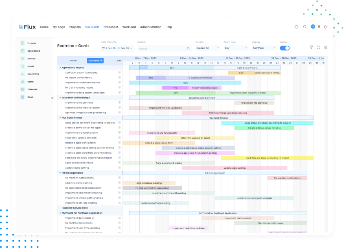Screen dimensions: 344x248
Task: Click the search magnifier in top header
Action: (305, 27)
